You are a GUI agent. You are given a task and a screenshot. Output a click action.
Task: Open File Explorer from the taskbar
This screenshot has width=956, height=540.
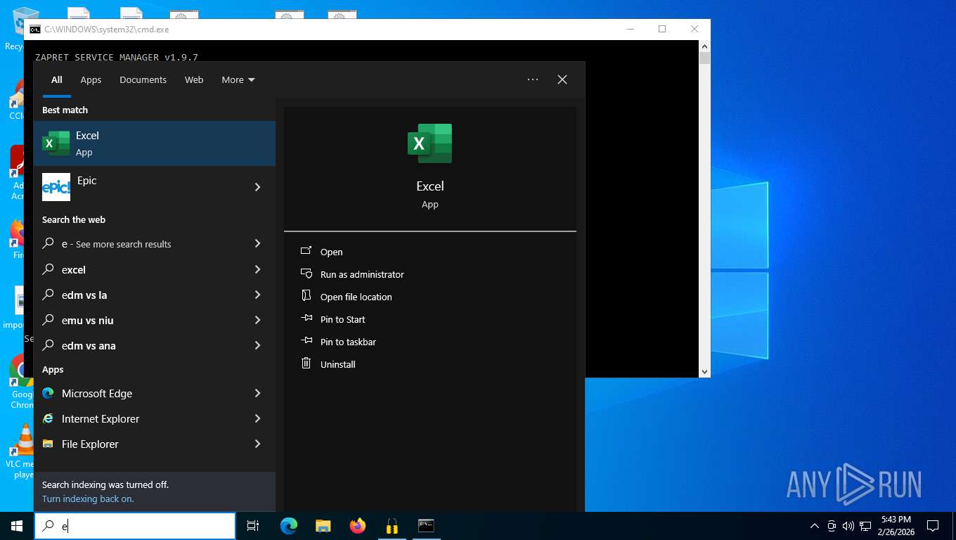[x=323, y=526]
